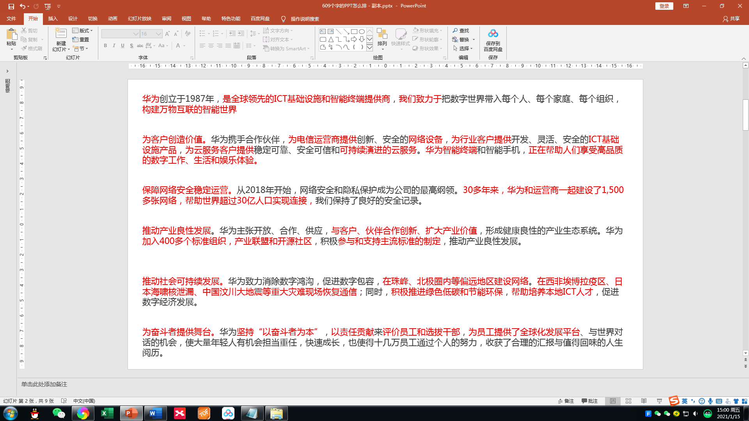
Task: Expand the Layout (版式) dropdown
Action: click(x=83, y=30)
